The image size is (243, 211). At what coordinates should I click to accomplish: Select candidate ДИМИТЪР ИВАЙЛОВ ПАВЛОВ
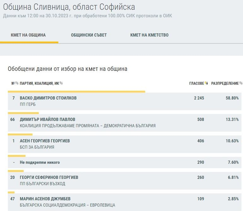point(47,119)
